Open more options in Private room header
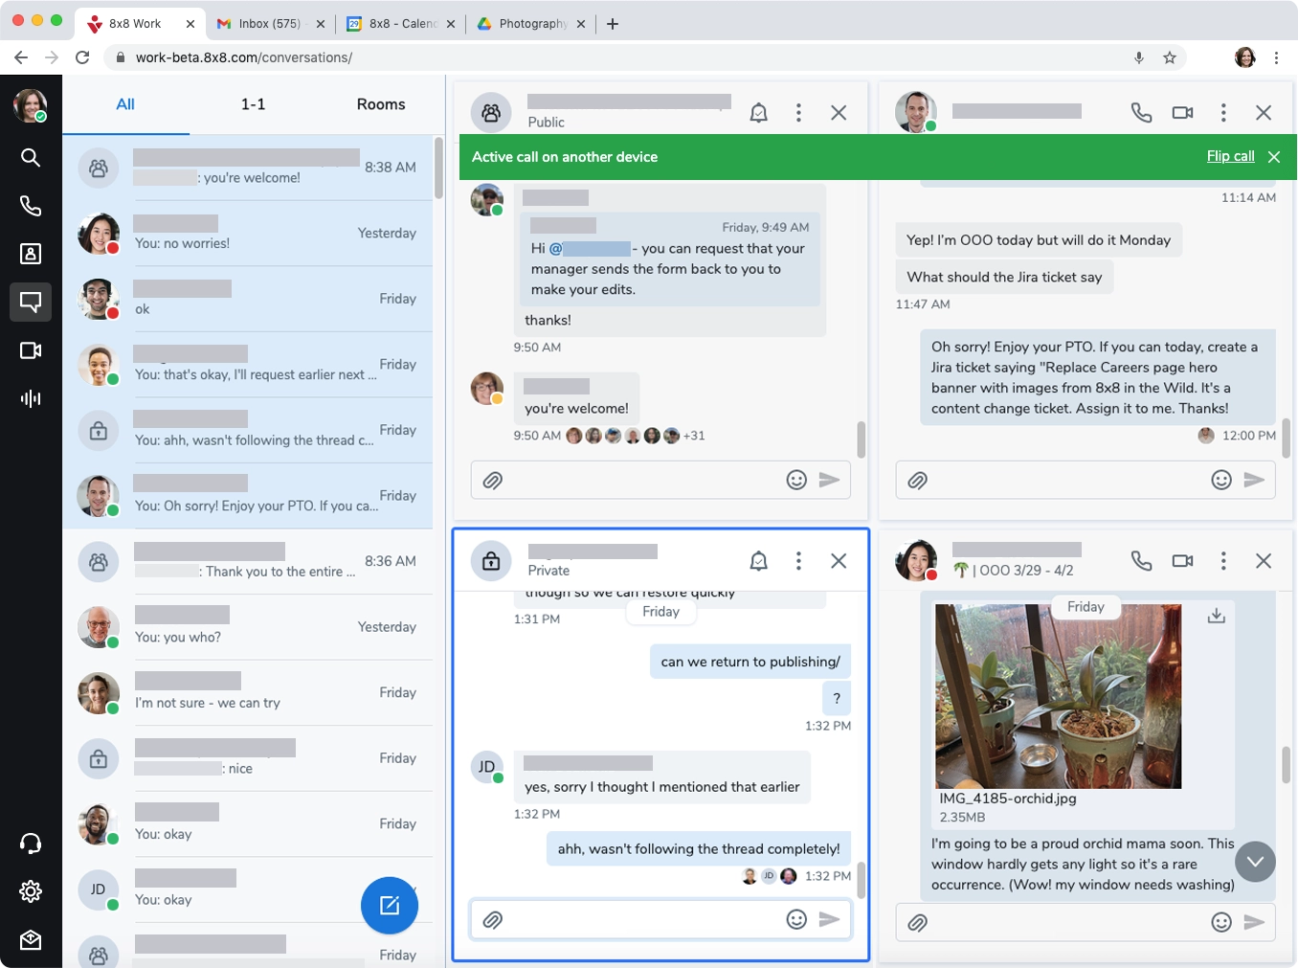 [x=798, y=561]
